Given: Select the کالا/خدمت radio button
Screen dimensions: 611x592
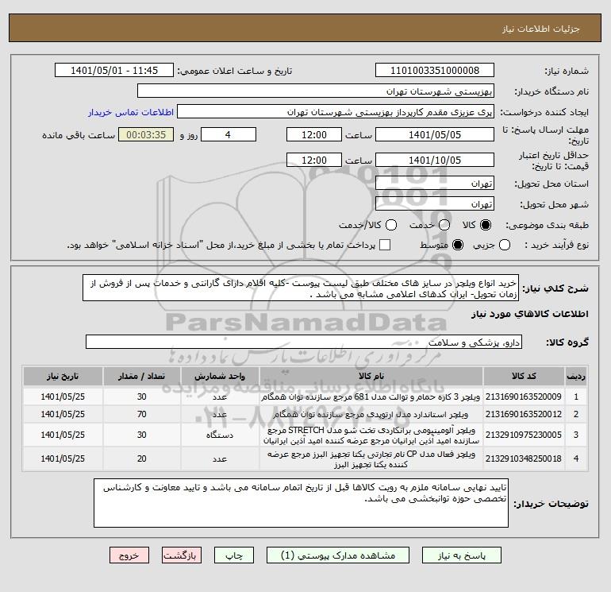Looking at the screenshot, I should 391,225.
